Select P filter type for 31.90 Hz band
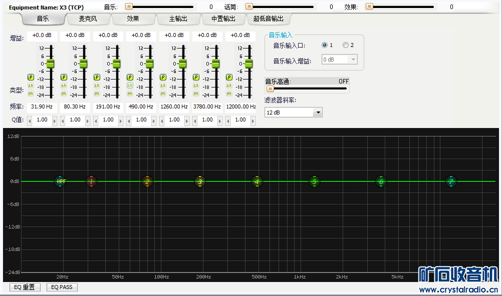 (x=31, y=77)
